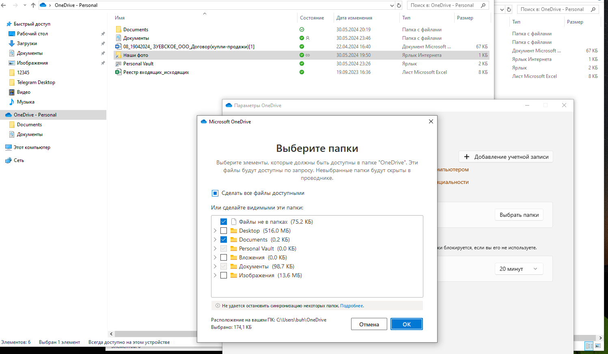Click the Personal Vault disabled checkbox
This screenshot has height=354, width=608.
click(224, 248)
